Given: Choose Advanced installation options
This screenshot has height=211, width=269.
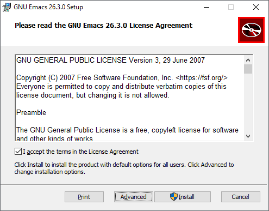Looking at the screenshot, I should (x=134, y=197).
